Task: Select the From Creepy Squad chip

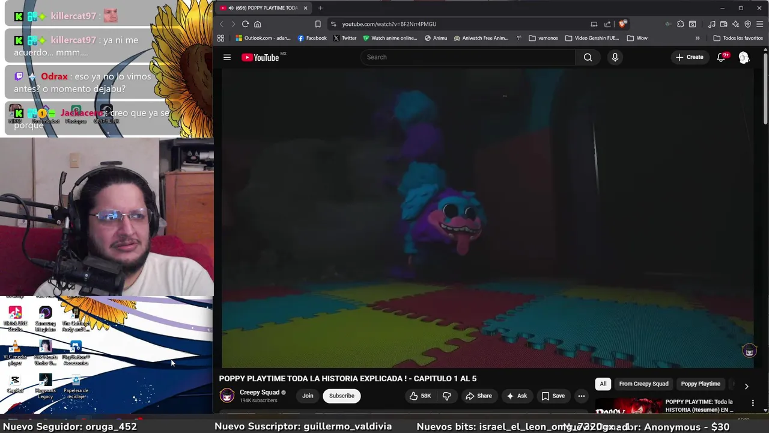Action: [x=643, y=384]
